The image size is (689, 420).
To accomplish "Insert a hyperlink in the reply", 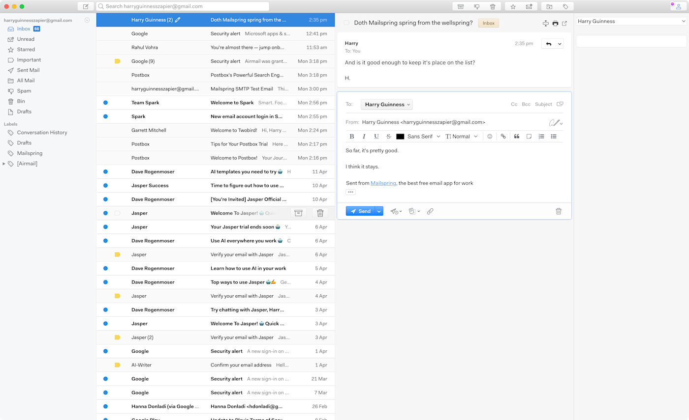I will pyautogui.click(x=503, y=137).
